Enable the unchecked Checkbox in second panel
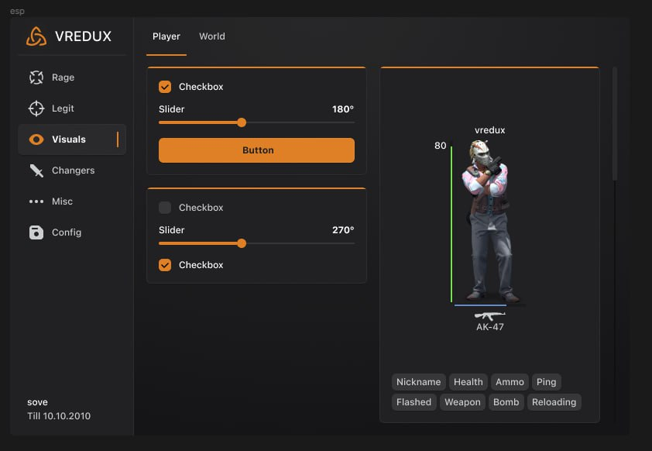This screenshot has width=652, height=451. (x=165, y=208)
